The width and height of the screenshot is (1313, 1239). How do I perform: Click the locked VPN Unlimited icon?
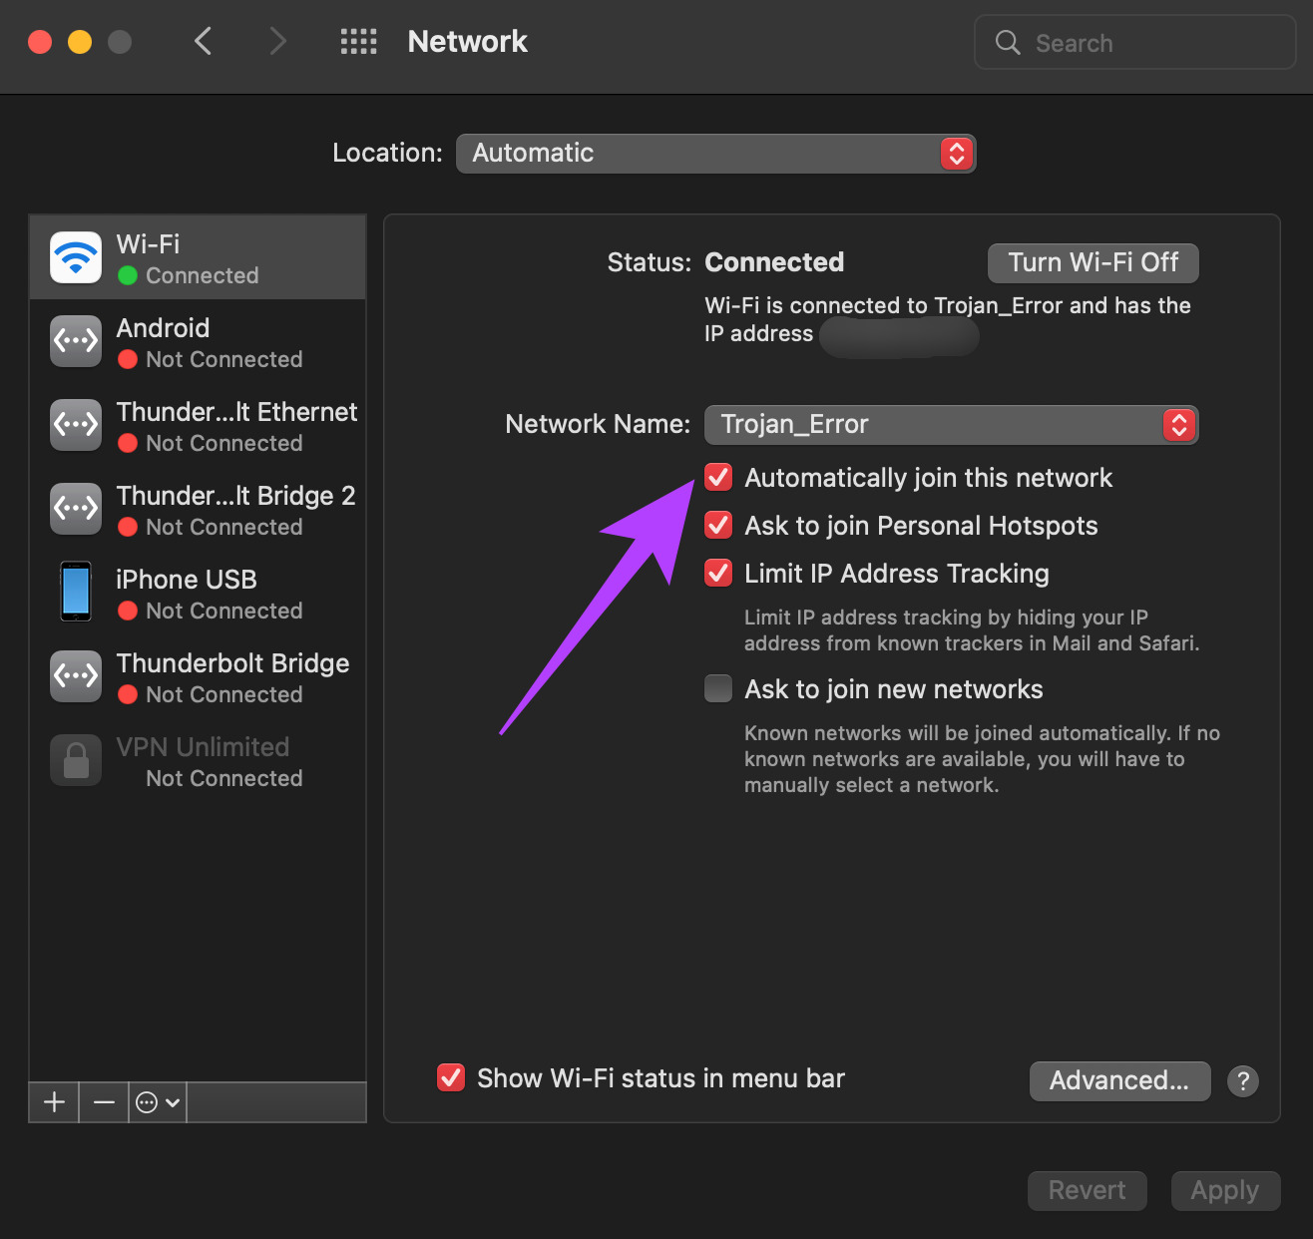point(75,760)
